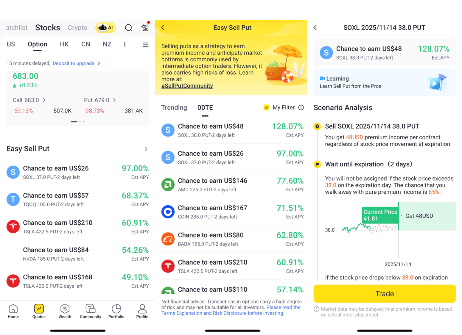Tap TQQQ logo on US$57 row

[x=13, y=199]
